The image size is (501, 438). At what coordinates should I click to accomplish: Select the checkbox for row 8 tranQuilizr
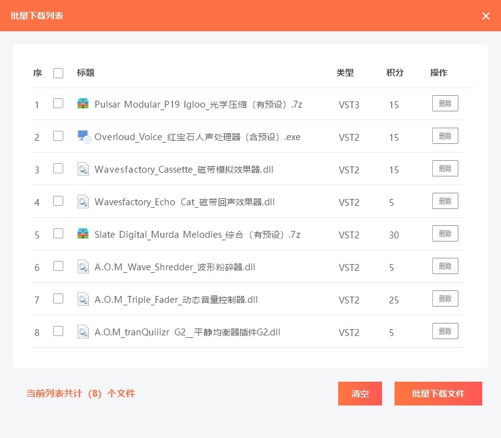58,331
